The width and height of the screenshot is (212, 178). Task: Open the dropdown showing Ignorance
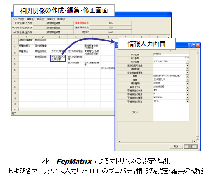tap(187, 98)
